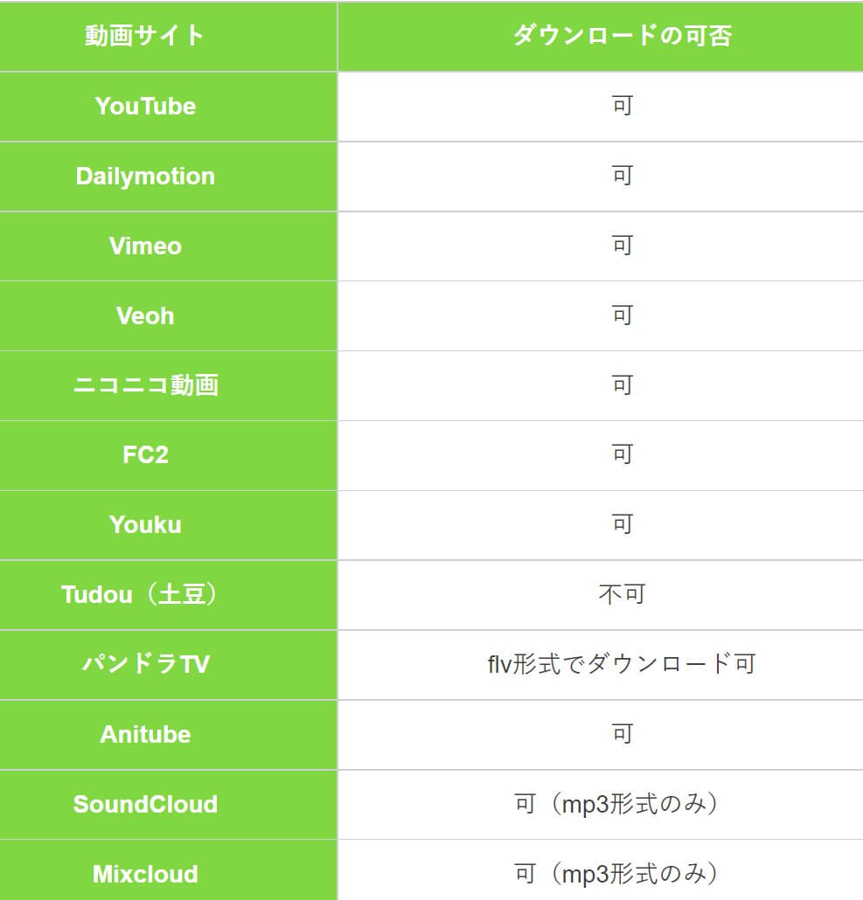Viewport: 863px width, 900px height.
Task: Click Mixcloud's 可（mp3形式のみ） cell
Action: click(x=601, y=870)
